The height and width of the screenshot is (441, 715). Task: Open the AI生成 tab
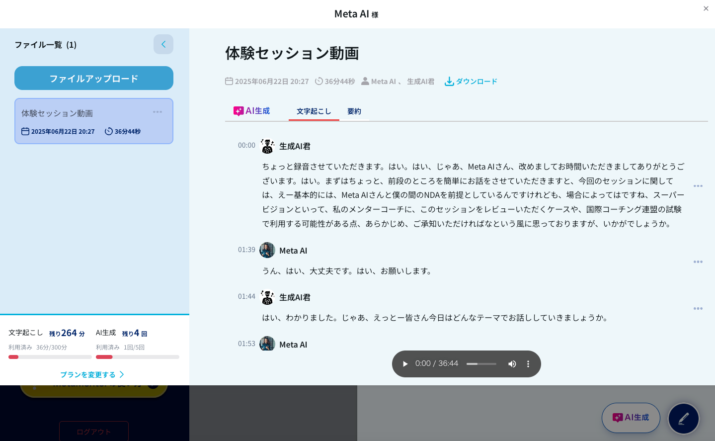[x=252, y=111]
